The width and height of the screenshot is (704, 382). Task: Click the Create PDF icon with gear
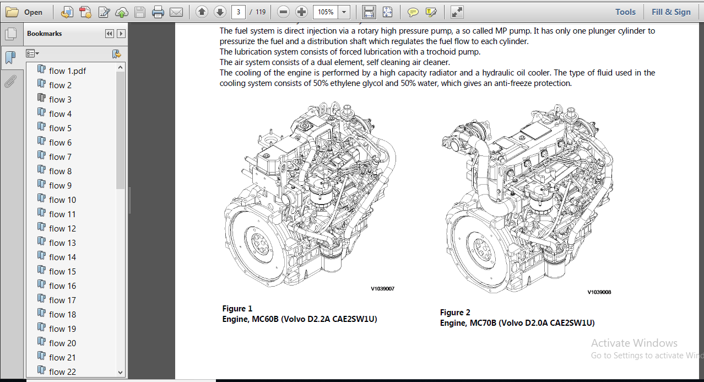(x=85, y=12)
